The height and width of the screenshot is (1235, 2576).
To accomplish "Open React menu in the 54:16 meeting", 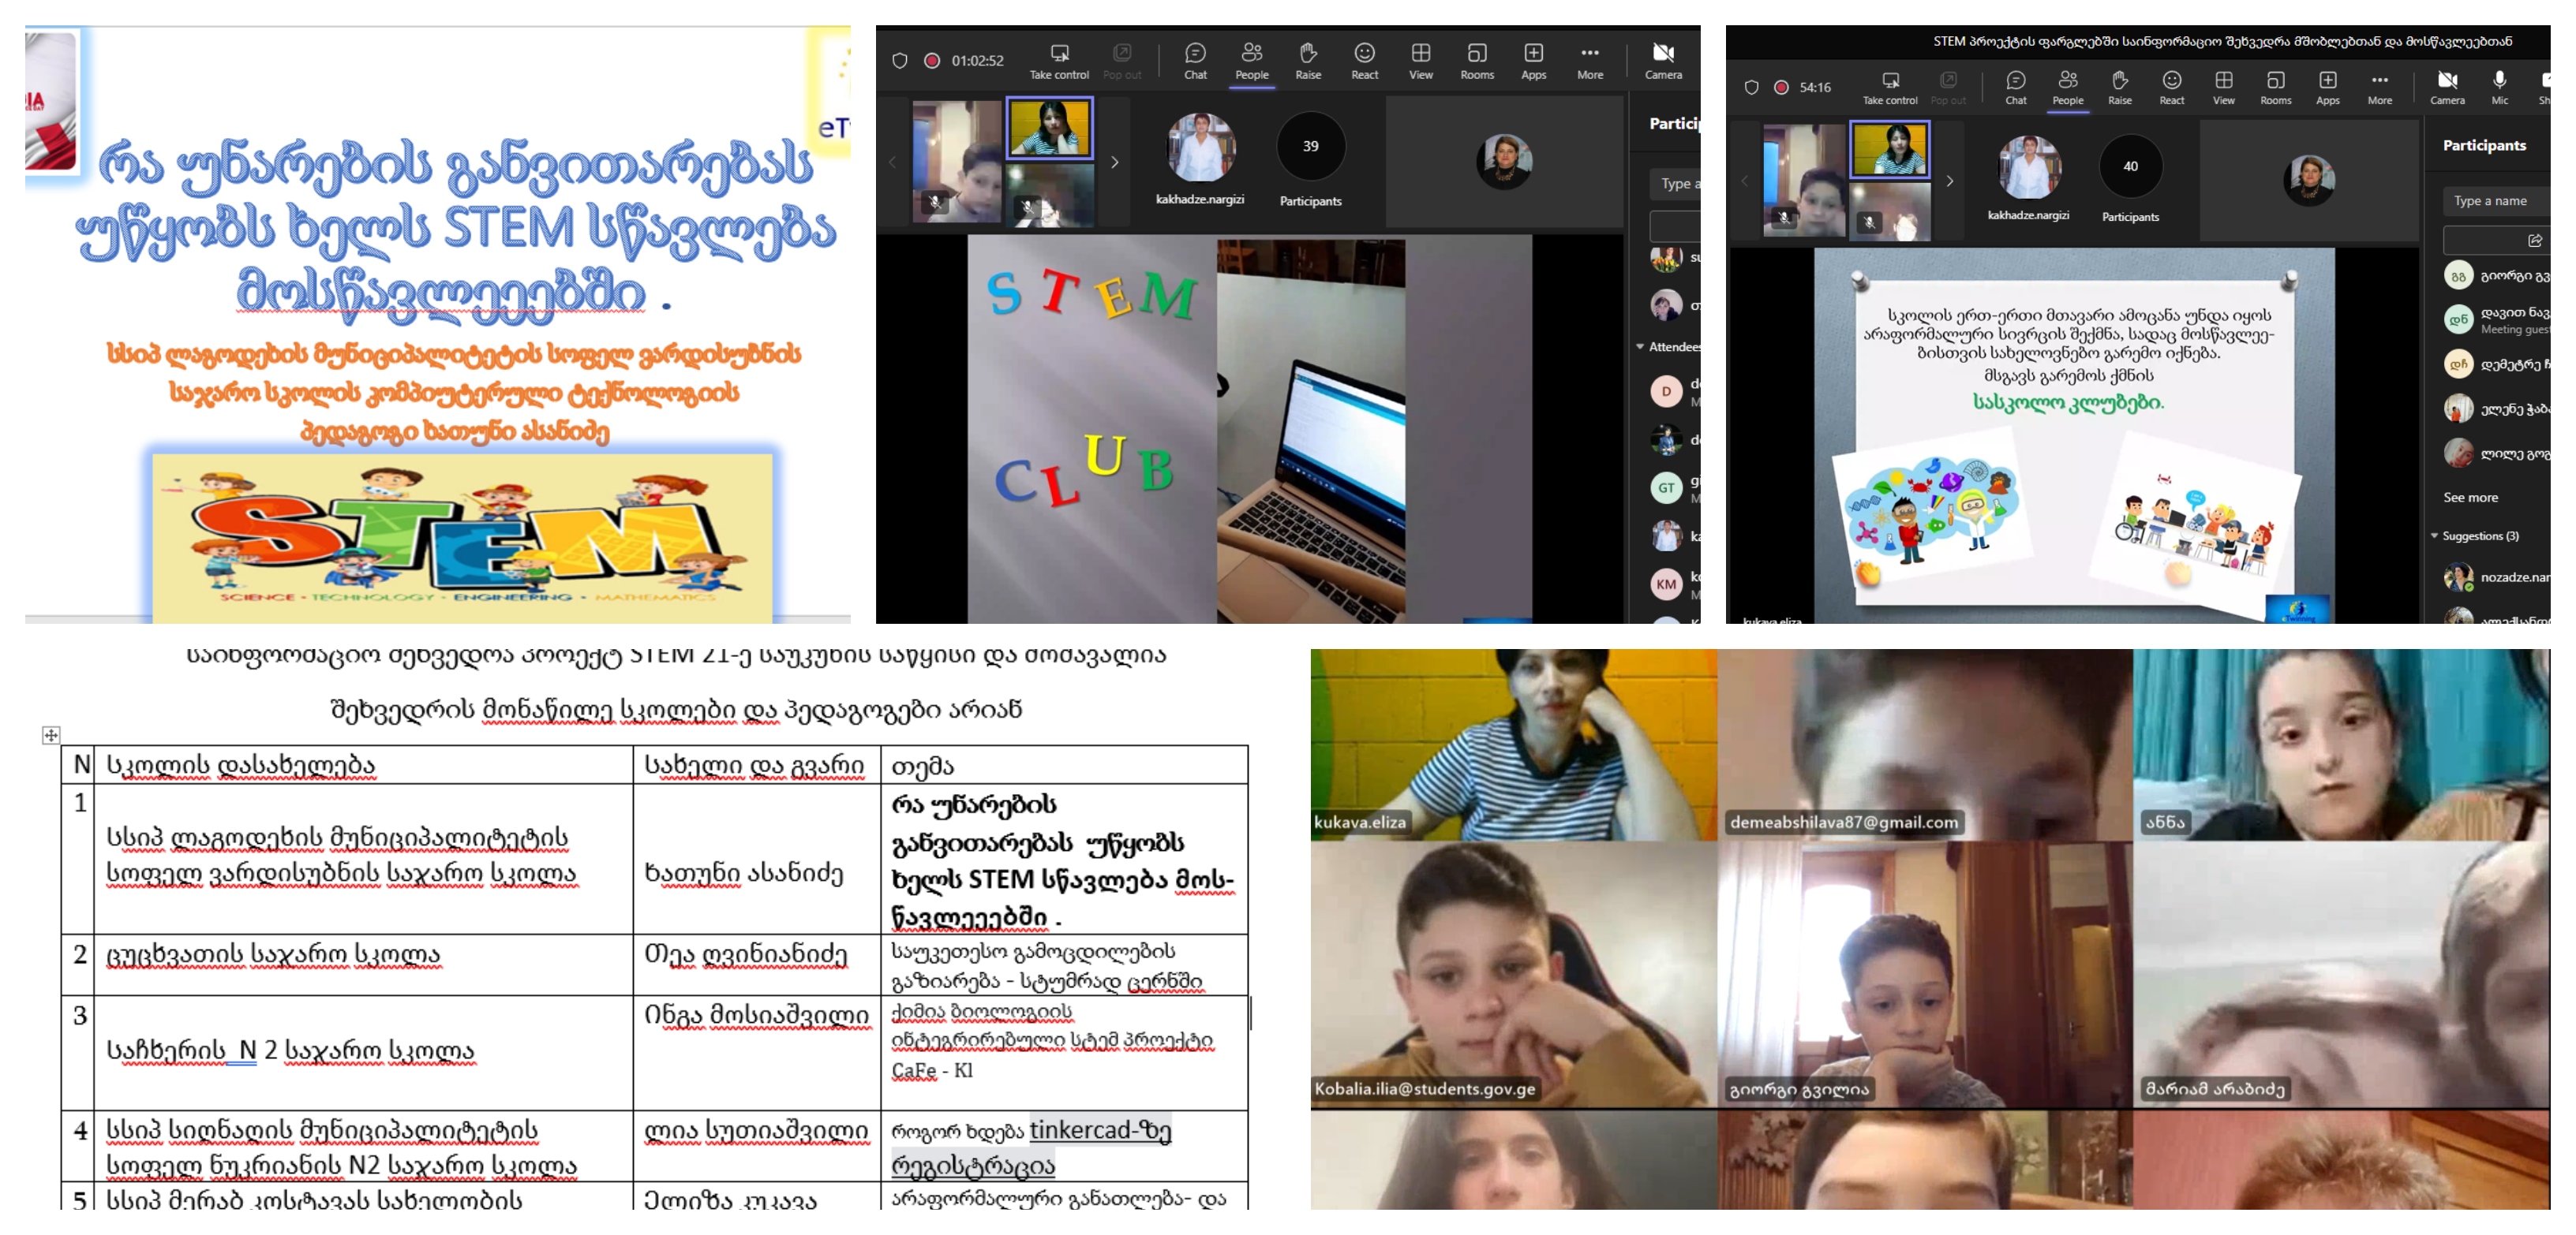I will (x=2171, y=87).
